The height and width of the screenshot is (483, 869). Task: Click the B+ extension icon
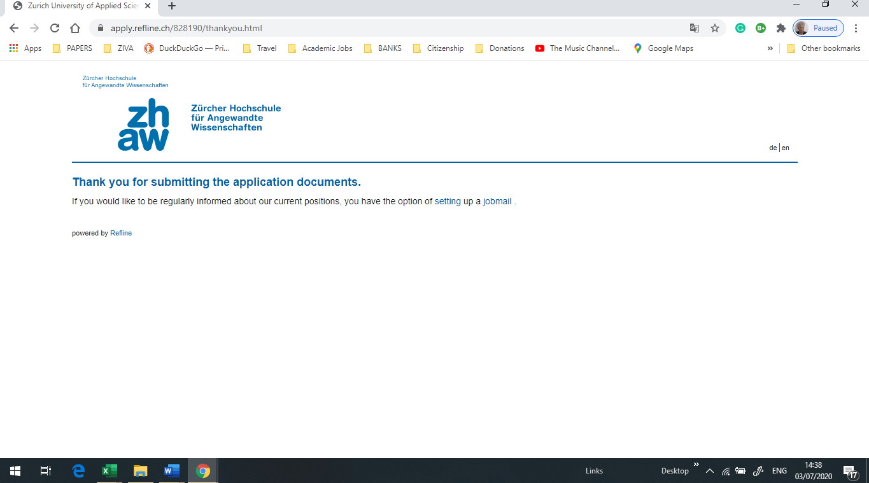761,28
